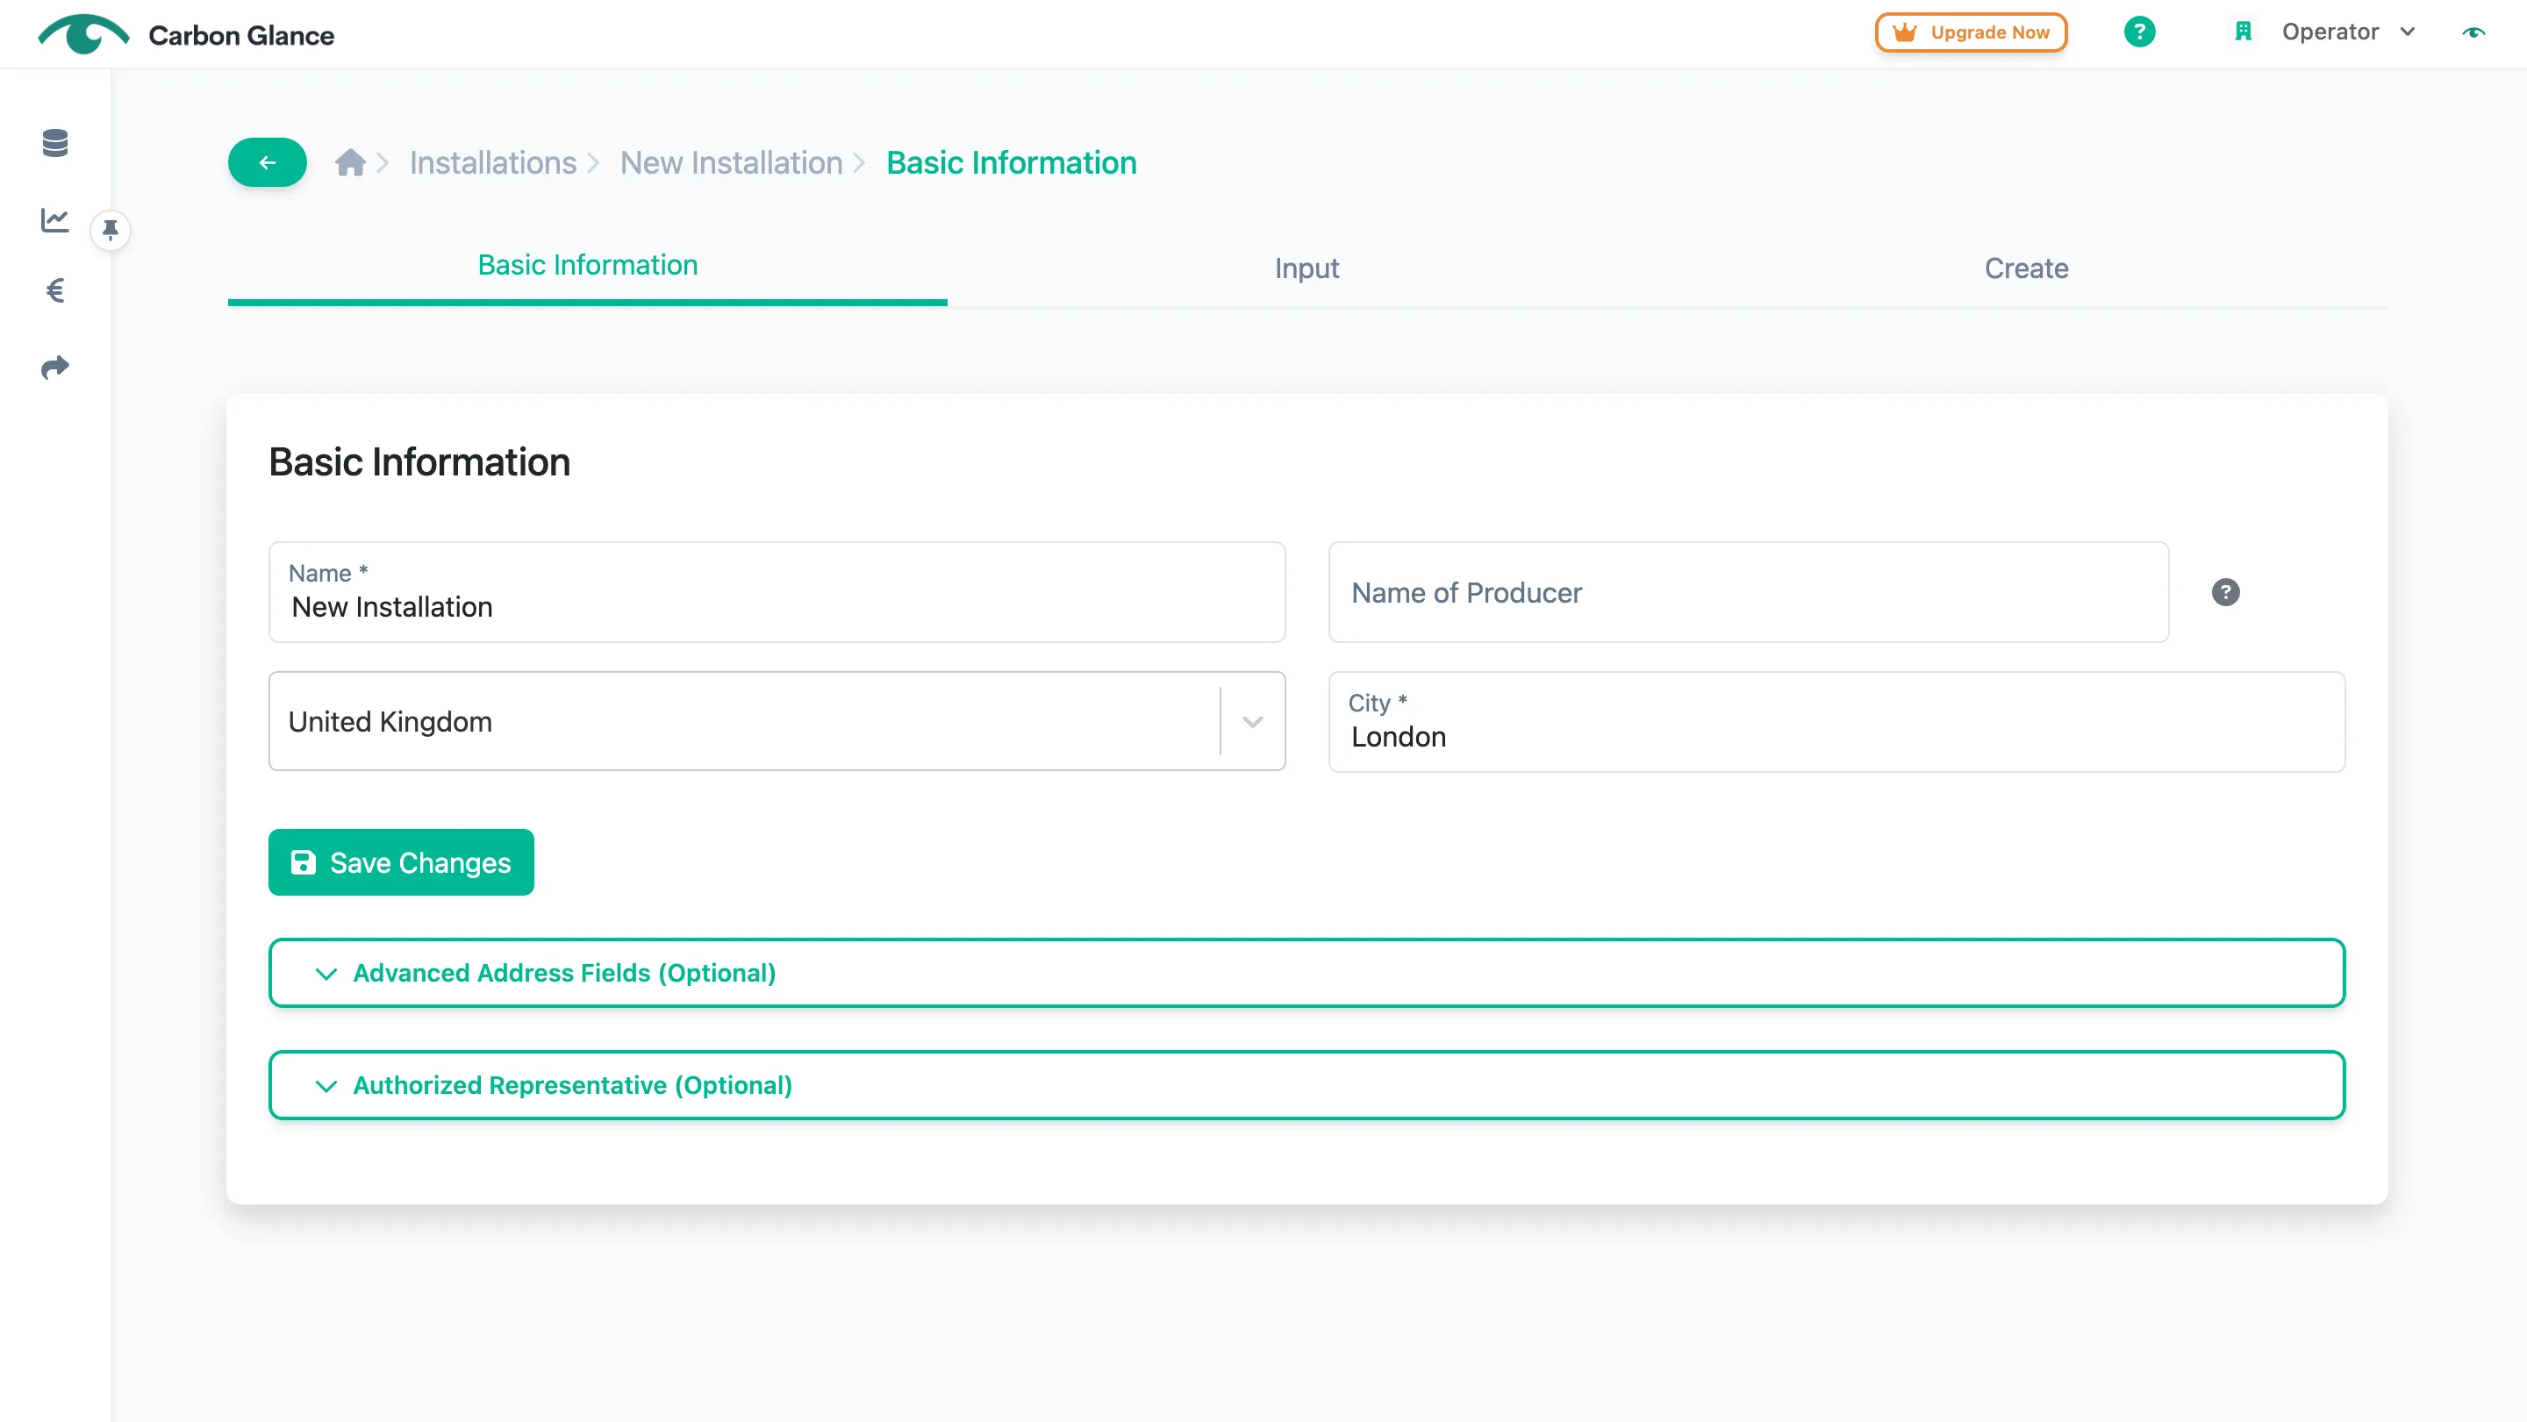
Task: Open help with the green question mark
Action: pos(2139,32)
